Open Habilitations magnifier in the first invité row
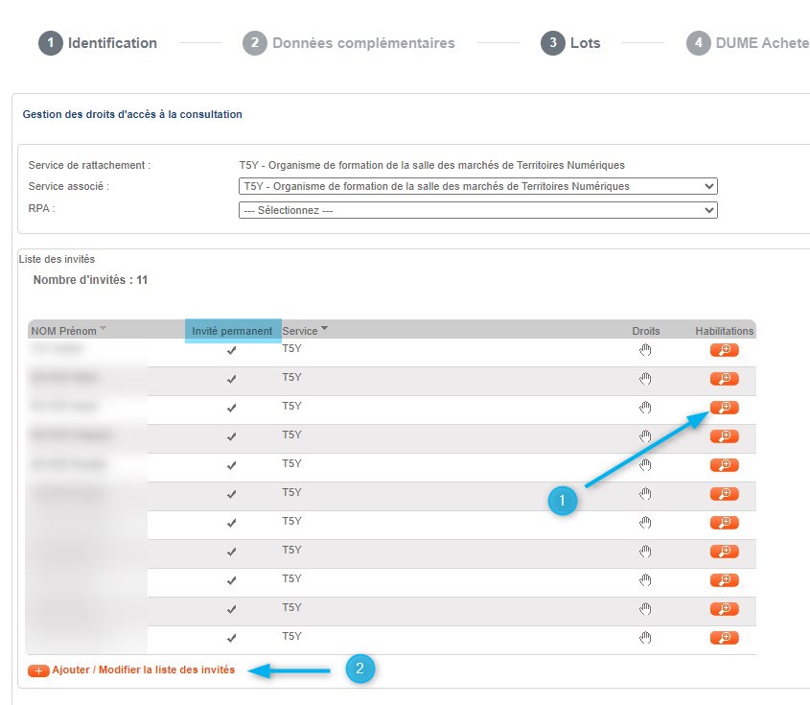810x705 pixels. pyautogui.click(x=724, y=350)
